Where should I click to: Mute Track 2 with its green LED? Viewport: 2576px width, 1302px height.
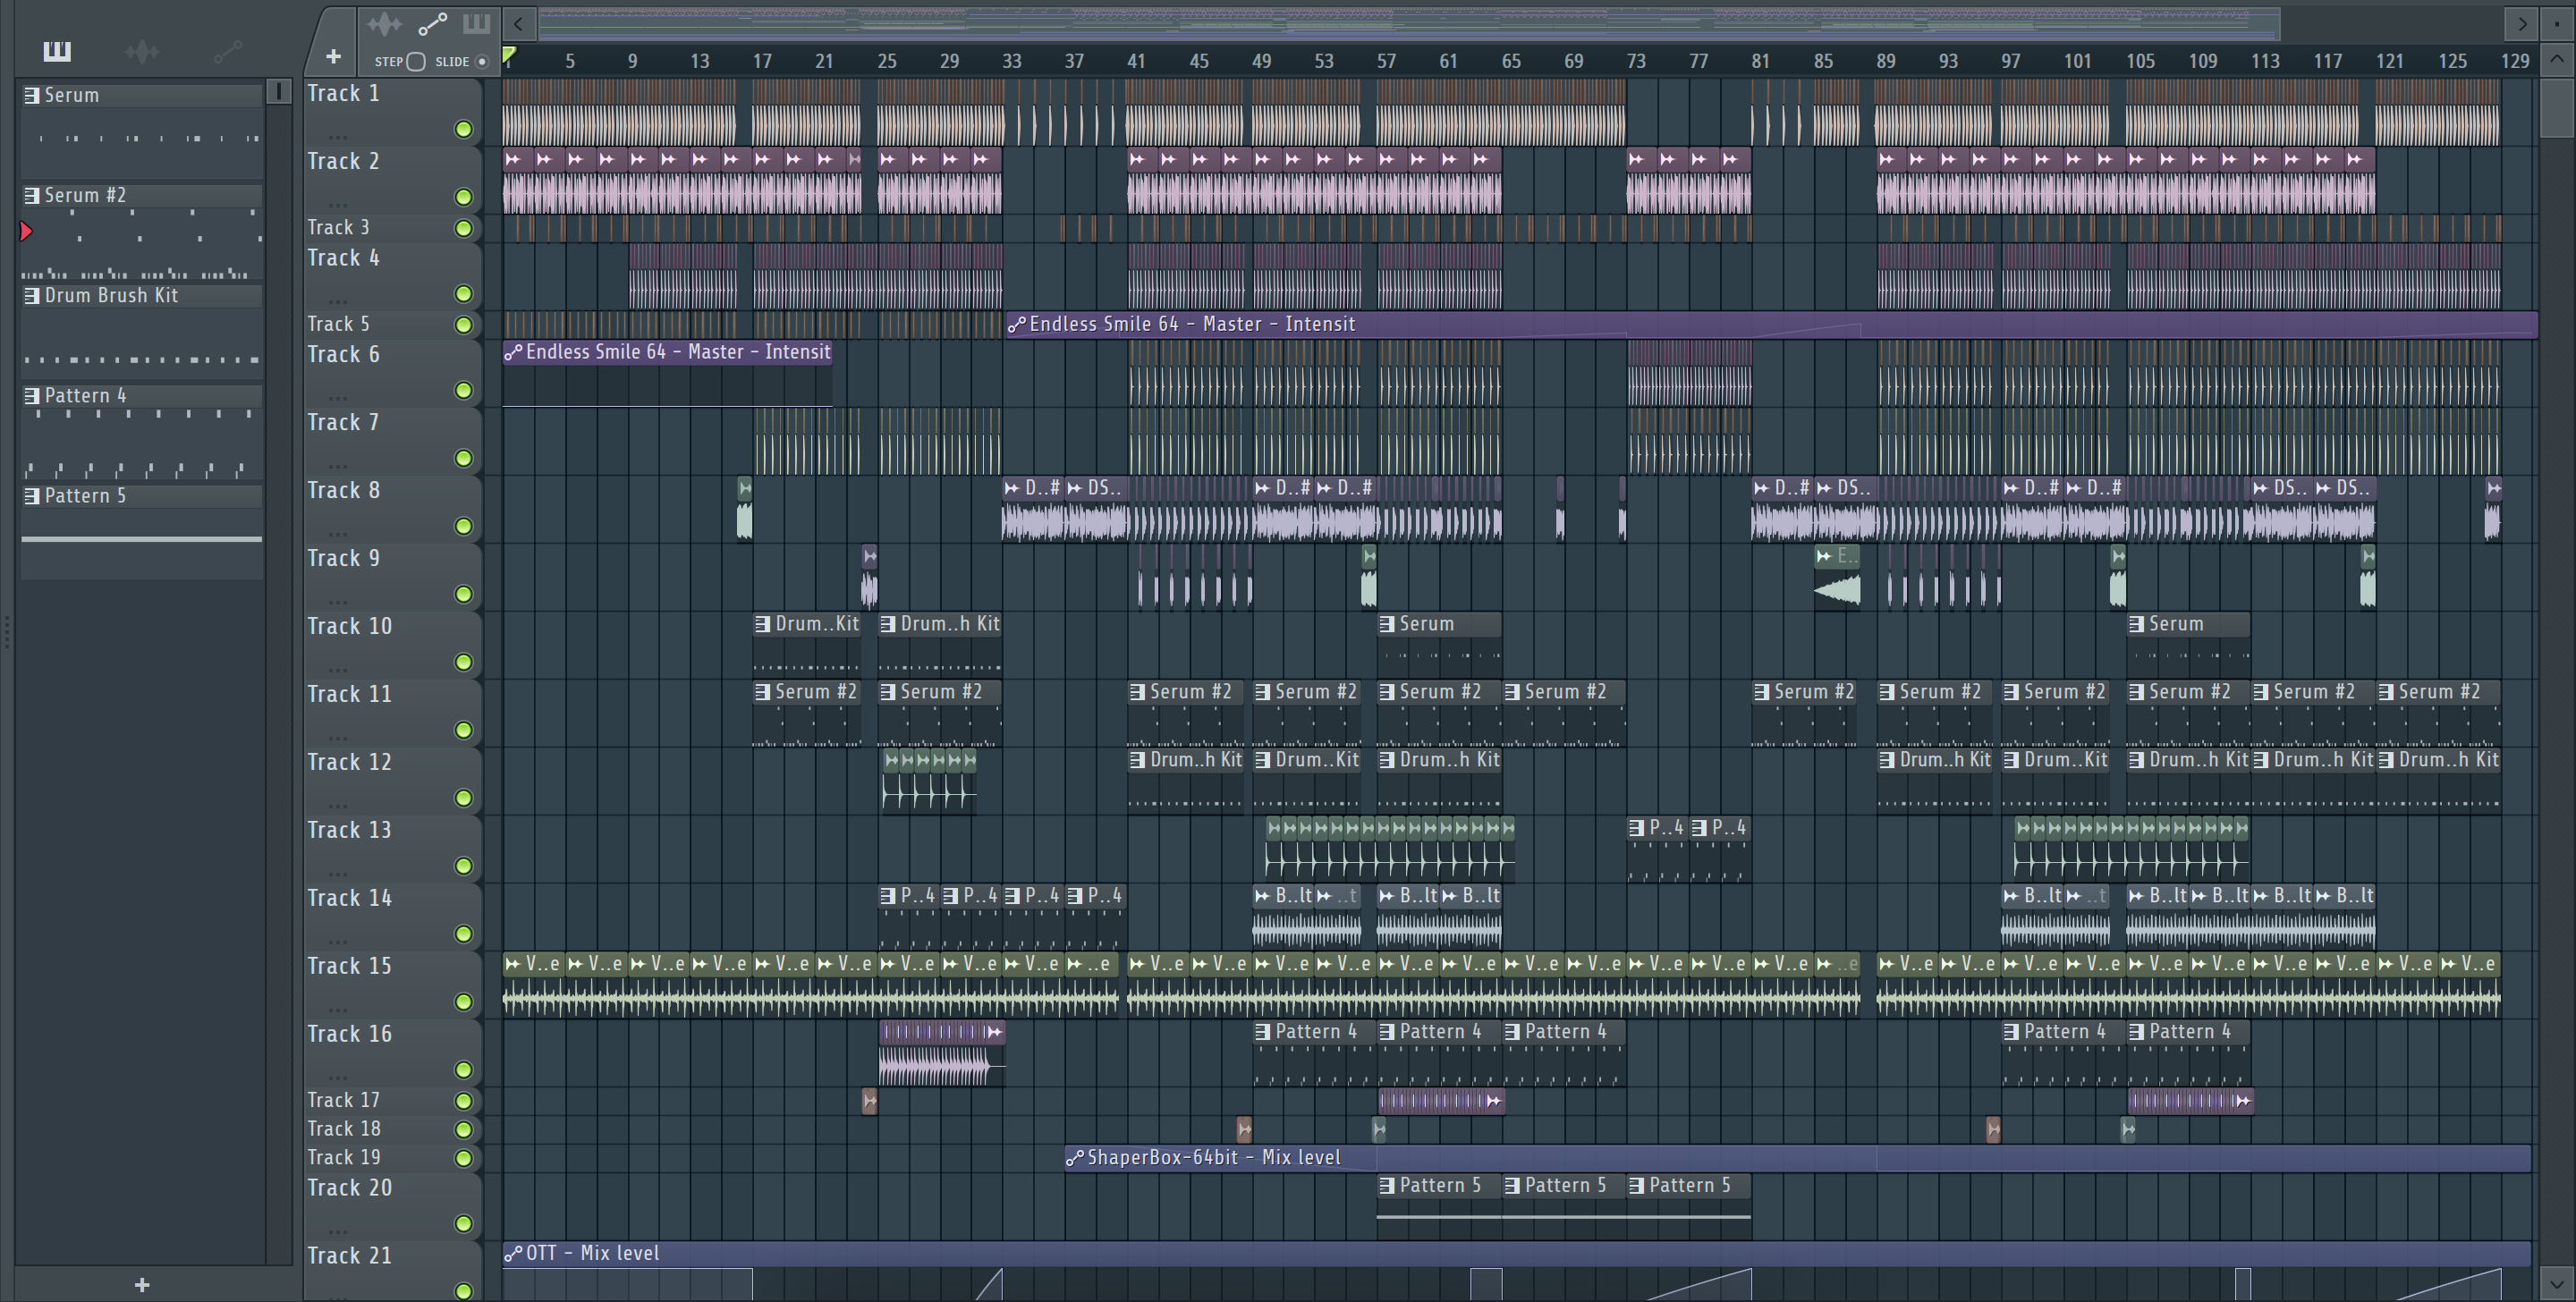pos(463,197)
